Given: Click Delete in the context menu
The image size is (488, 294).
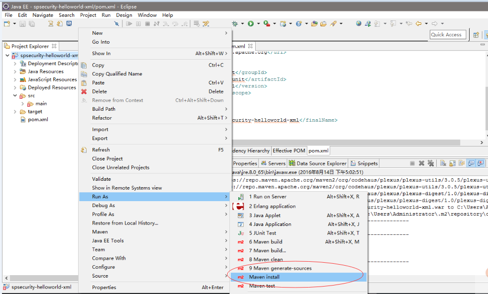Looking at the screenshot, I should 155,91.
